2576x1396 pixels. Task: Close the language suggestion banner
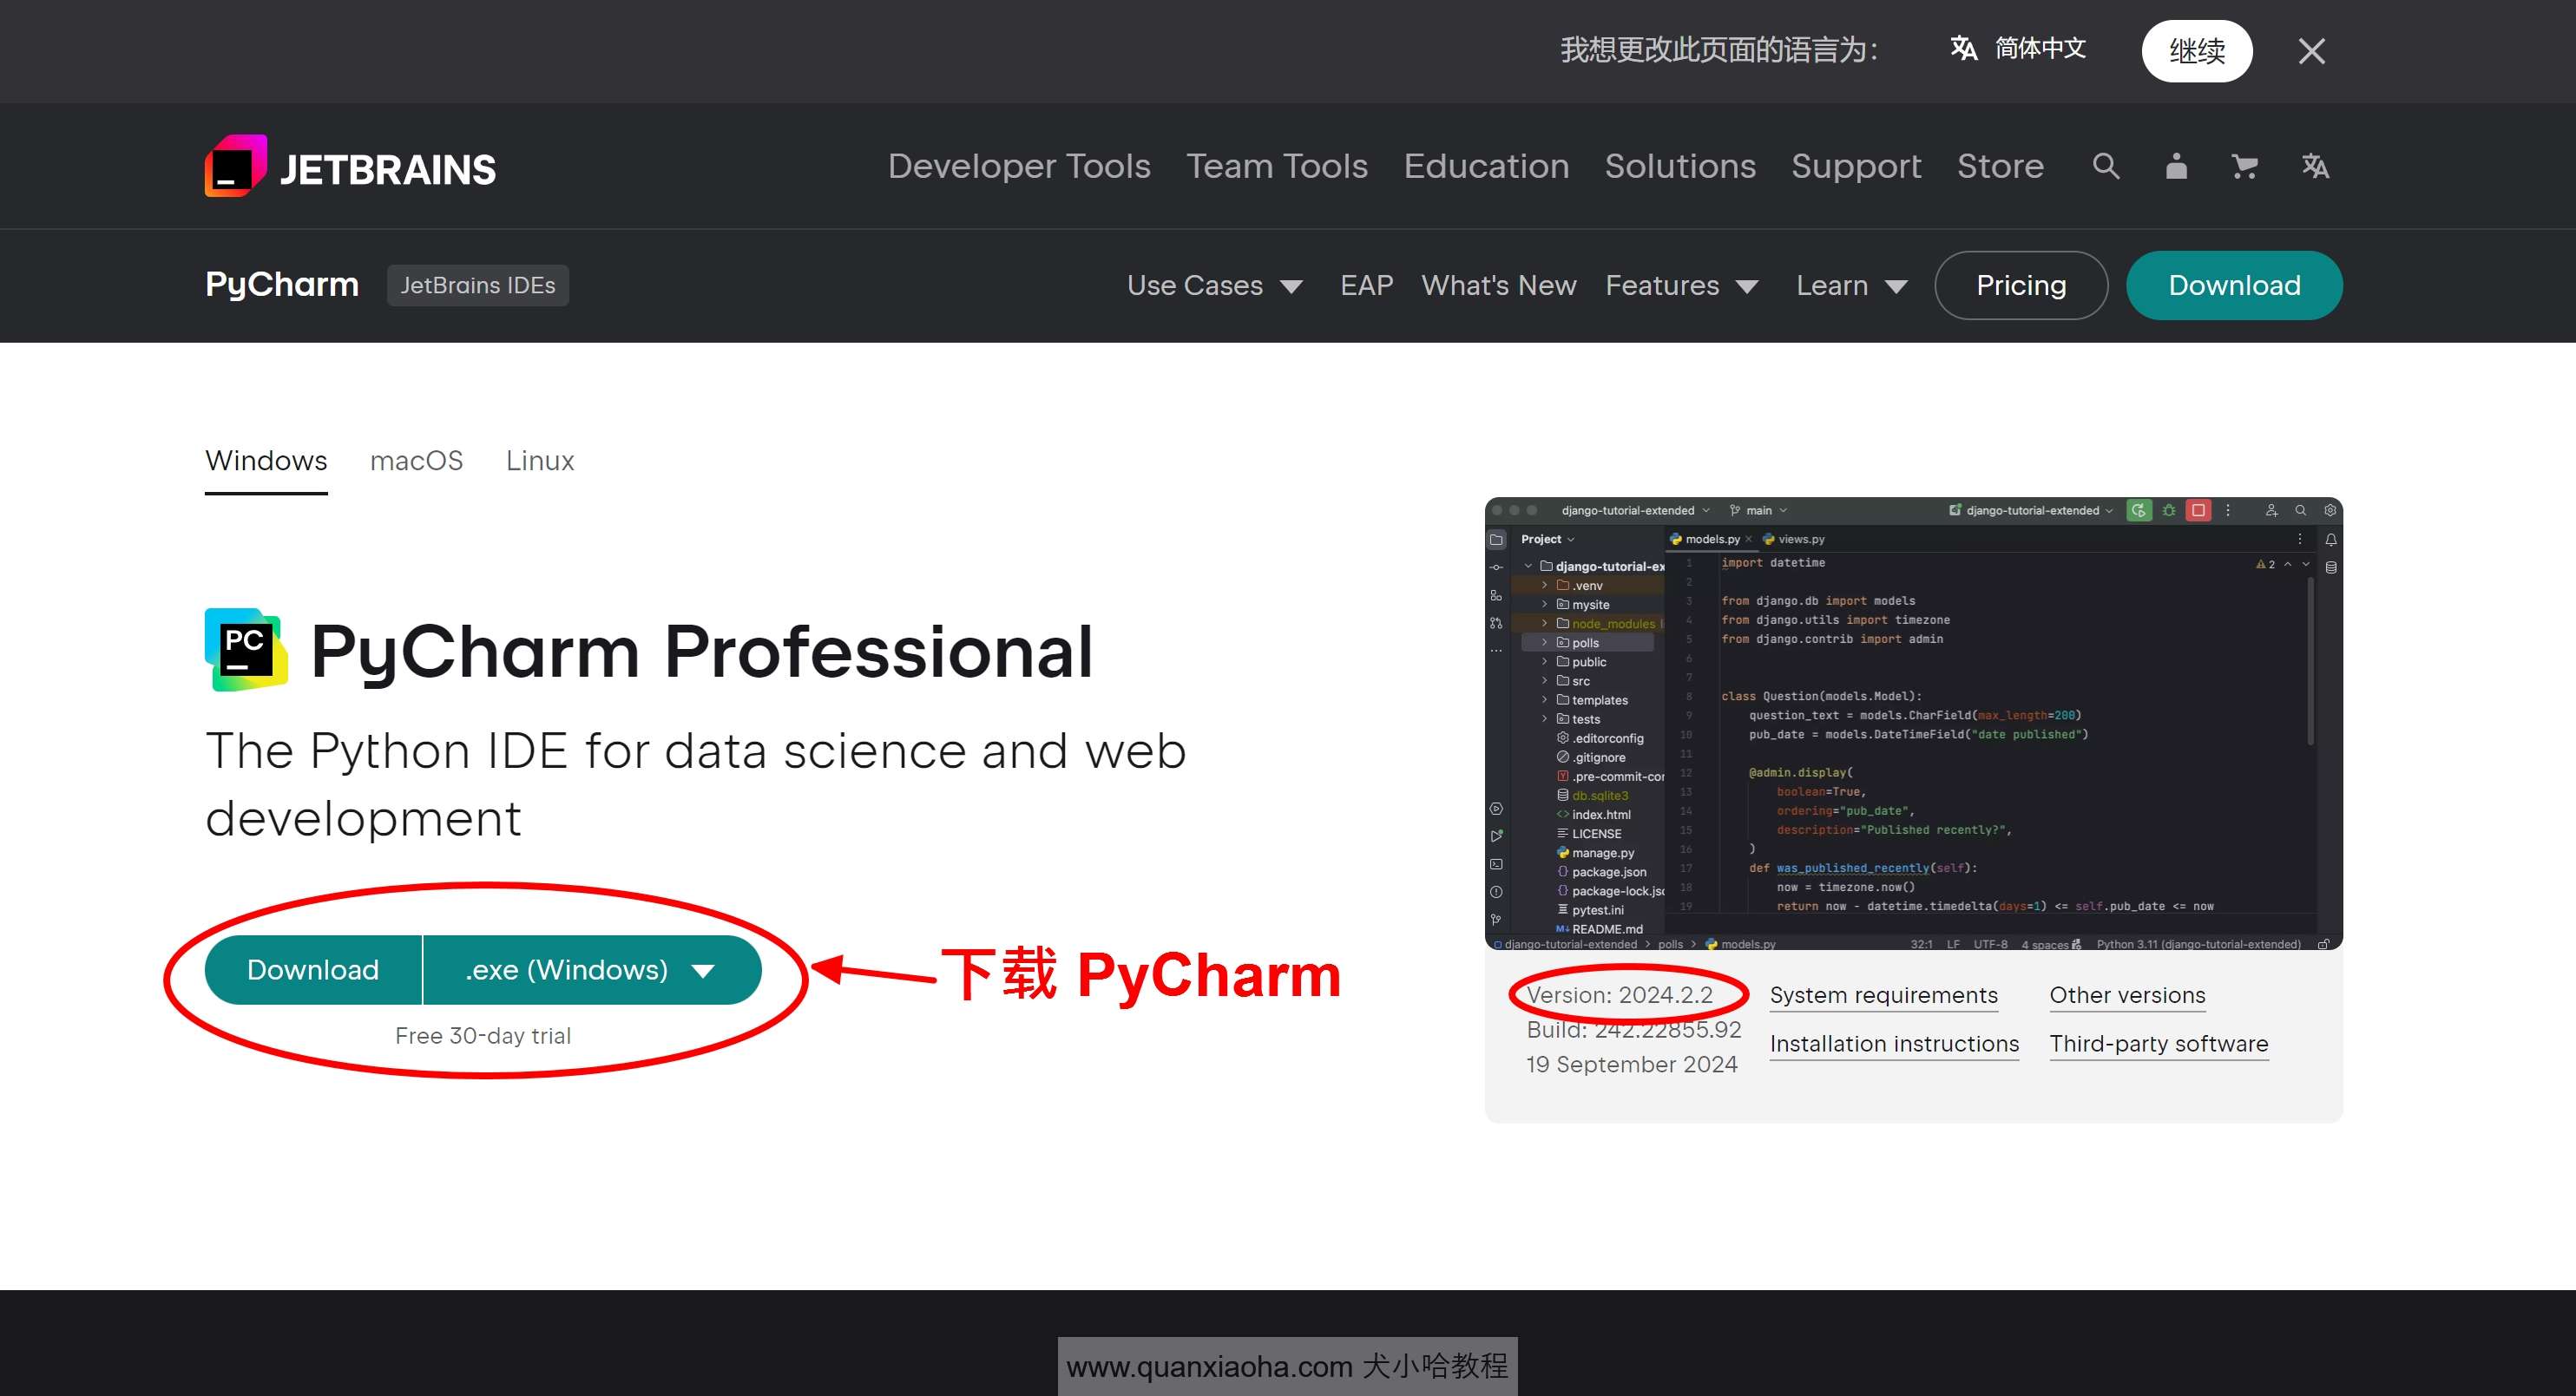tap(2311, 51)
